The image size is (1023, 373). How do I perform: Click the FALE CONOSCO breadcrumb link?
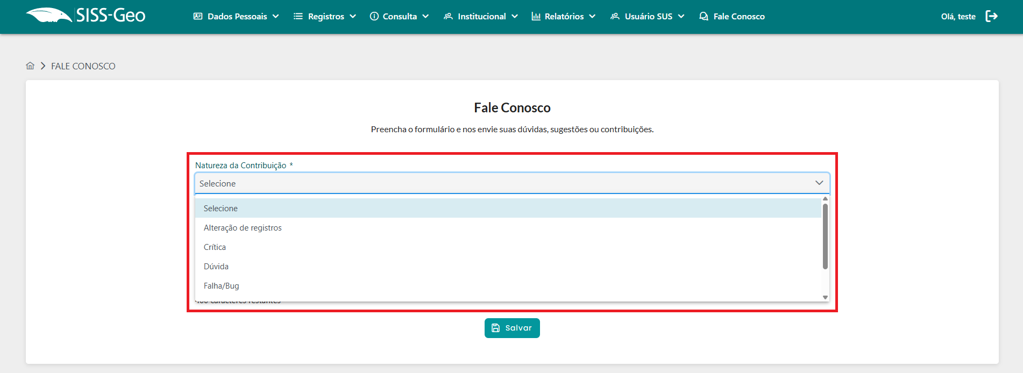pyautogui.click(x=83, y=66)
